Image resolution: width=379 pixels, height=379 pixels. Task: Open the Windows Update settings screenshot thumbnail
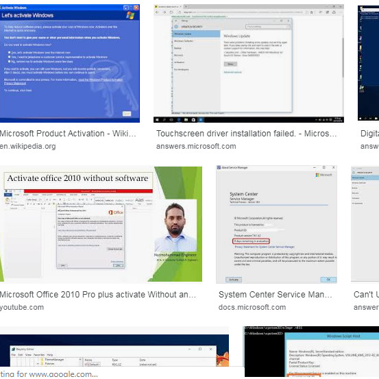tap(249, 63)
